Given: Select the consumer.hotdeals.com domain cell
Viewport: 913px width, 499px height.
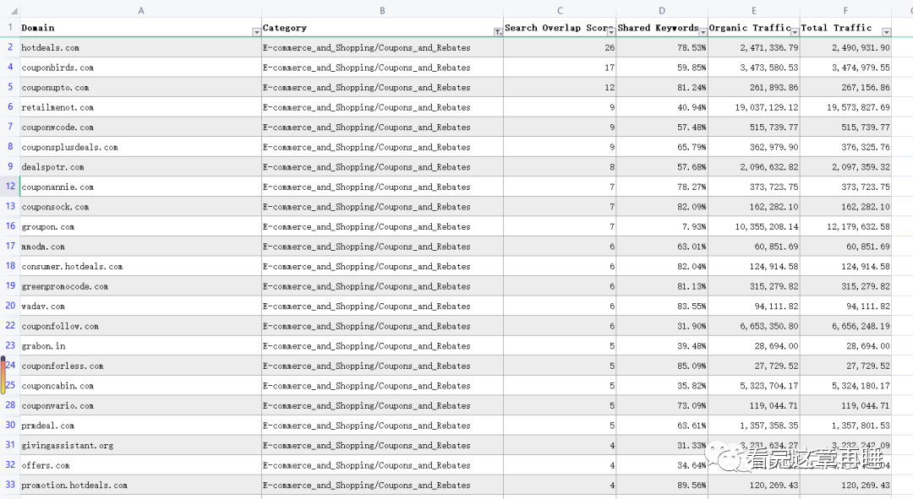Looking at the screenshot, I should (141, 266).
